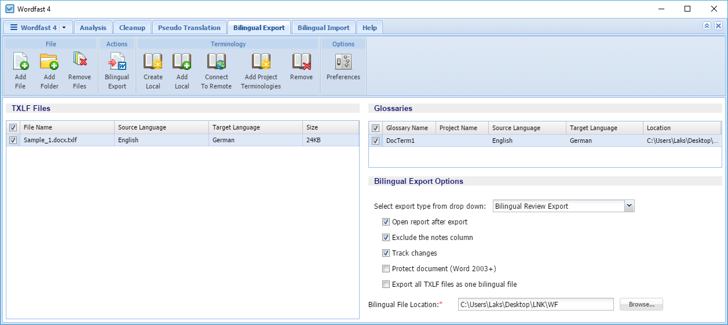This screenshot has width=728, height=325.
Task: Open the Wordfast 4 menu dropdown arrow
Action: [x=64, y=28]
